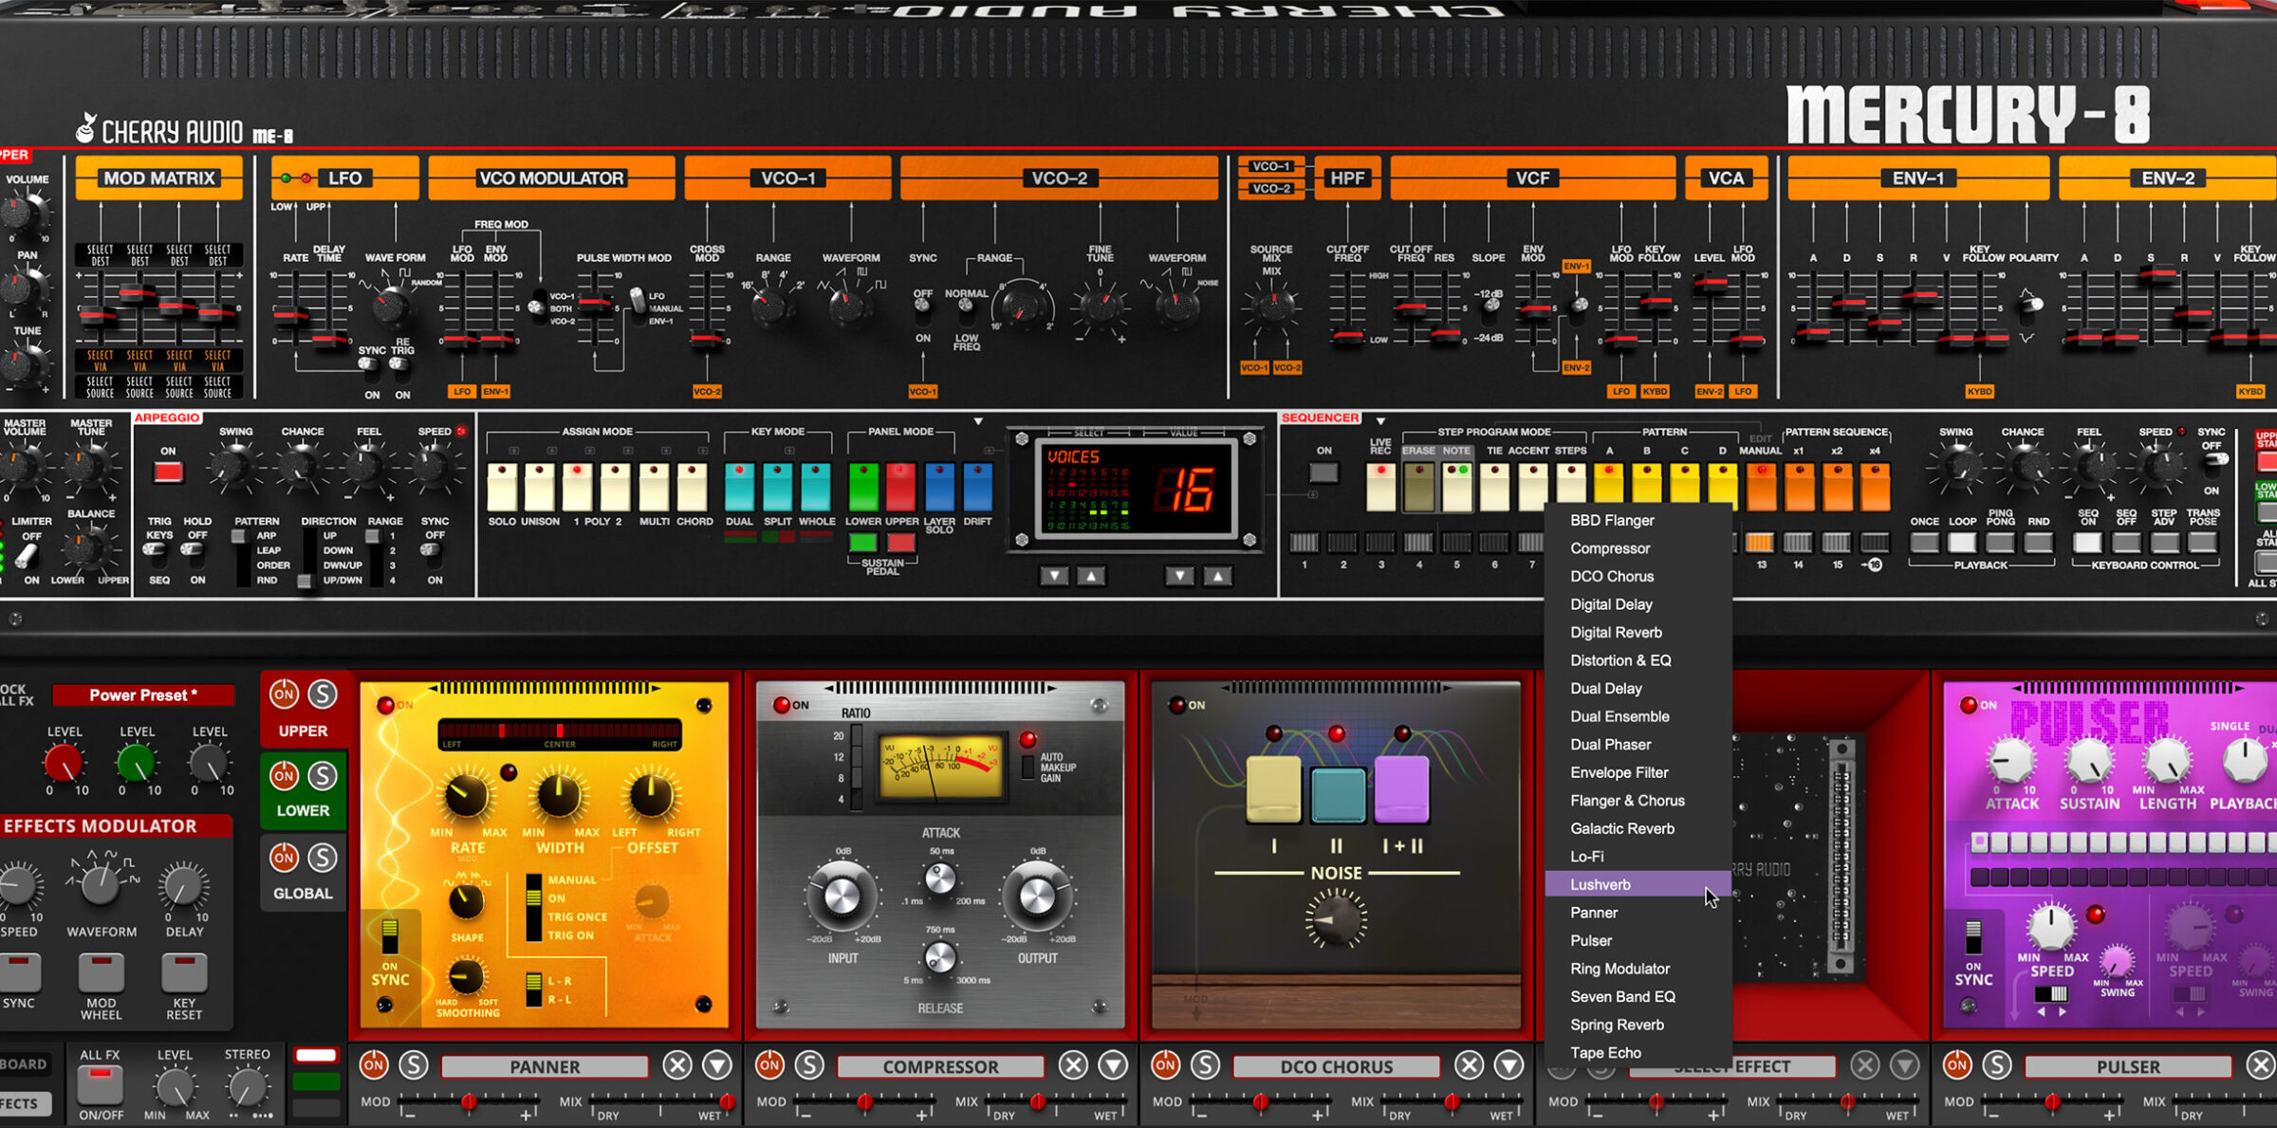Solo the Compressor effect slot

[809, 1065]
